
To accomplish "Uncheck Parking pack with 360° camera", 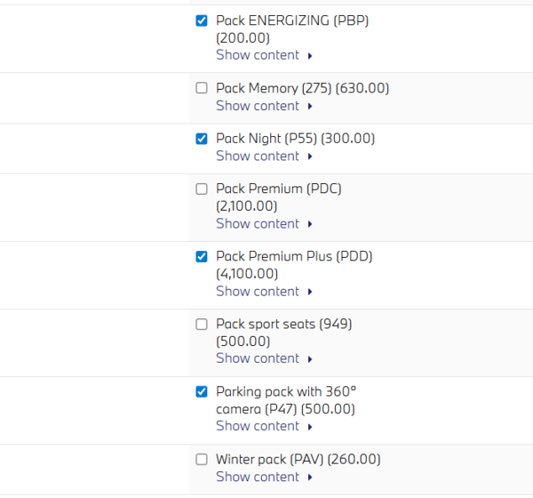I will [202, 391].
